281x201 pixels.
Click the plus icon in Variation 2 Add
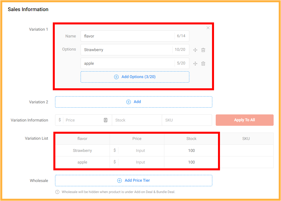[x=129, y=102]
